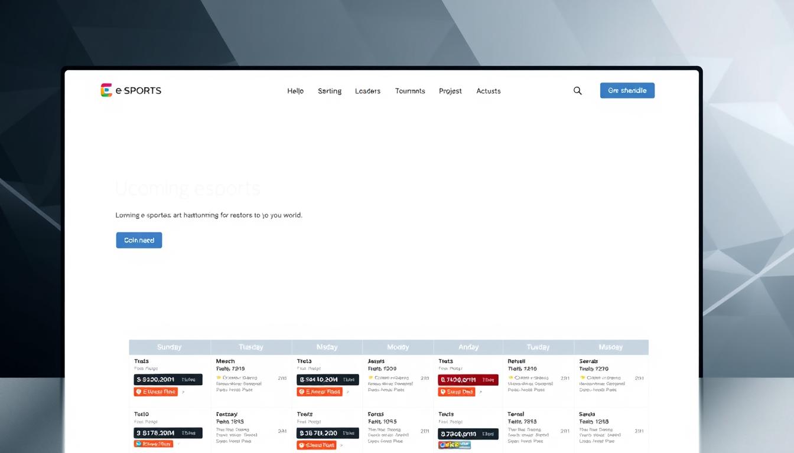The width and height of the screenshot is (794, 453).
Task: Select the Anday column header
Action: [x=468, y=347]
